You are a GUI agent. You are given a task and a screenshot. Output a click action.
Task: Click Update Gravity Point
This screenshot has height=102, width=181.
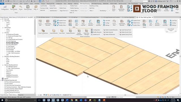point(126,35)
